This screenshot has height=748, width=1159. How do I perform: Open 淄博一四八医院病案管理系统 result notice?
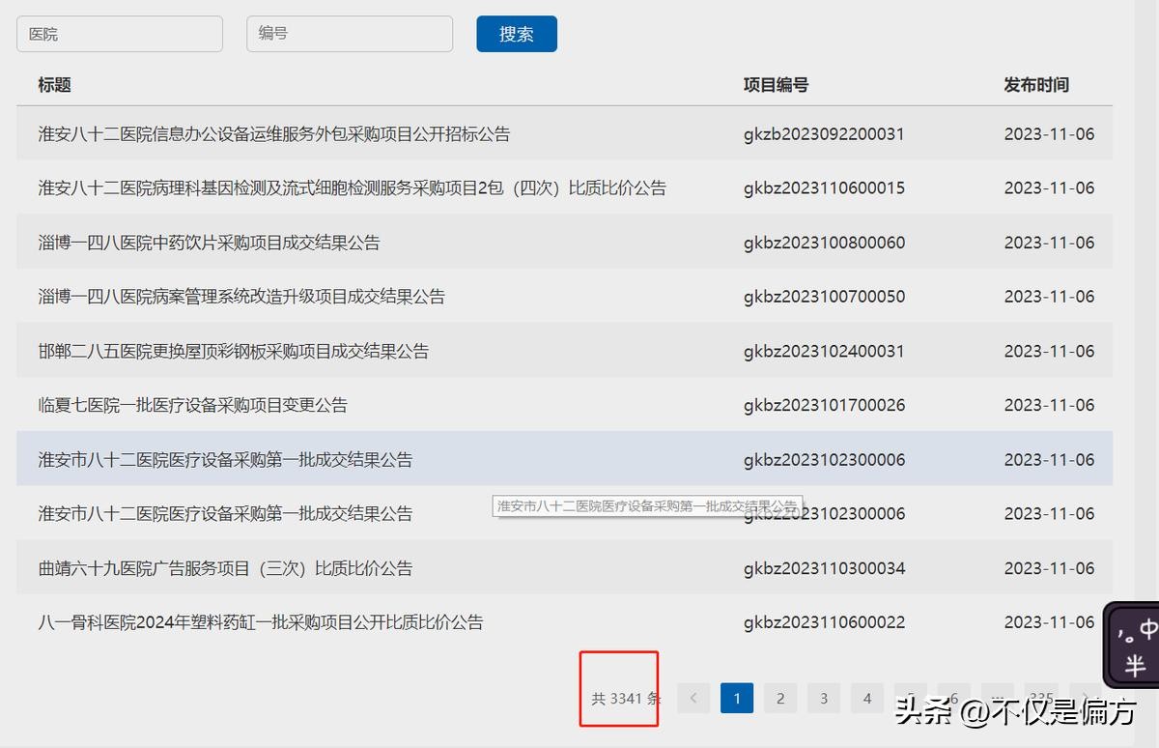pyautogui.click(x=241, y=297)
